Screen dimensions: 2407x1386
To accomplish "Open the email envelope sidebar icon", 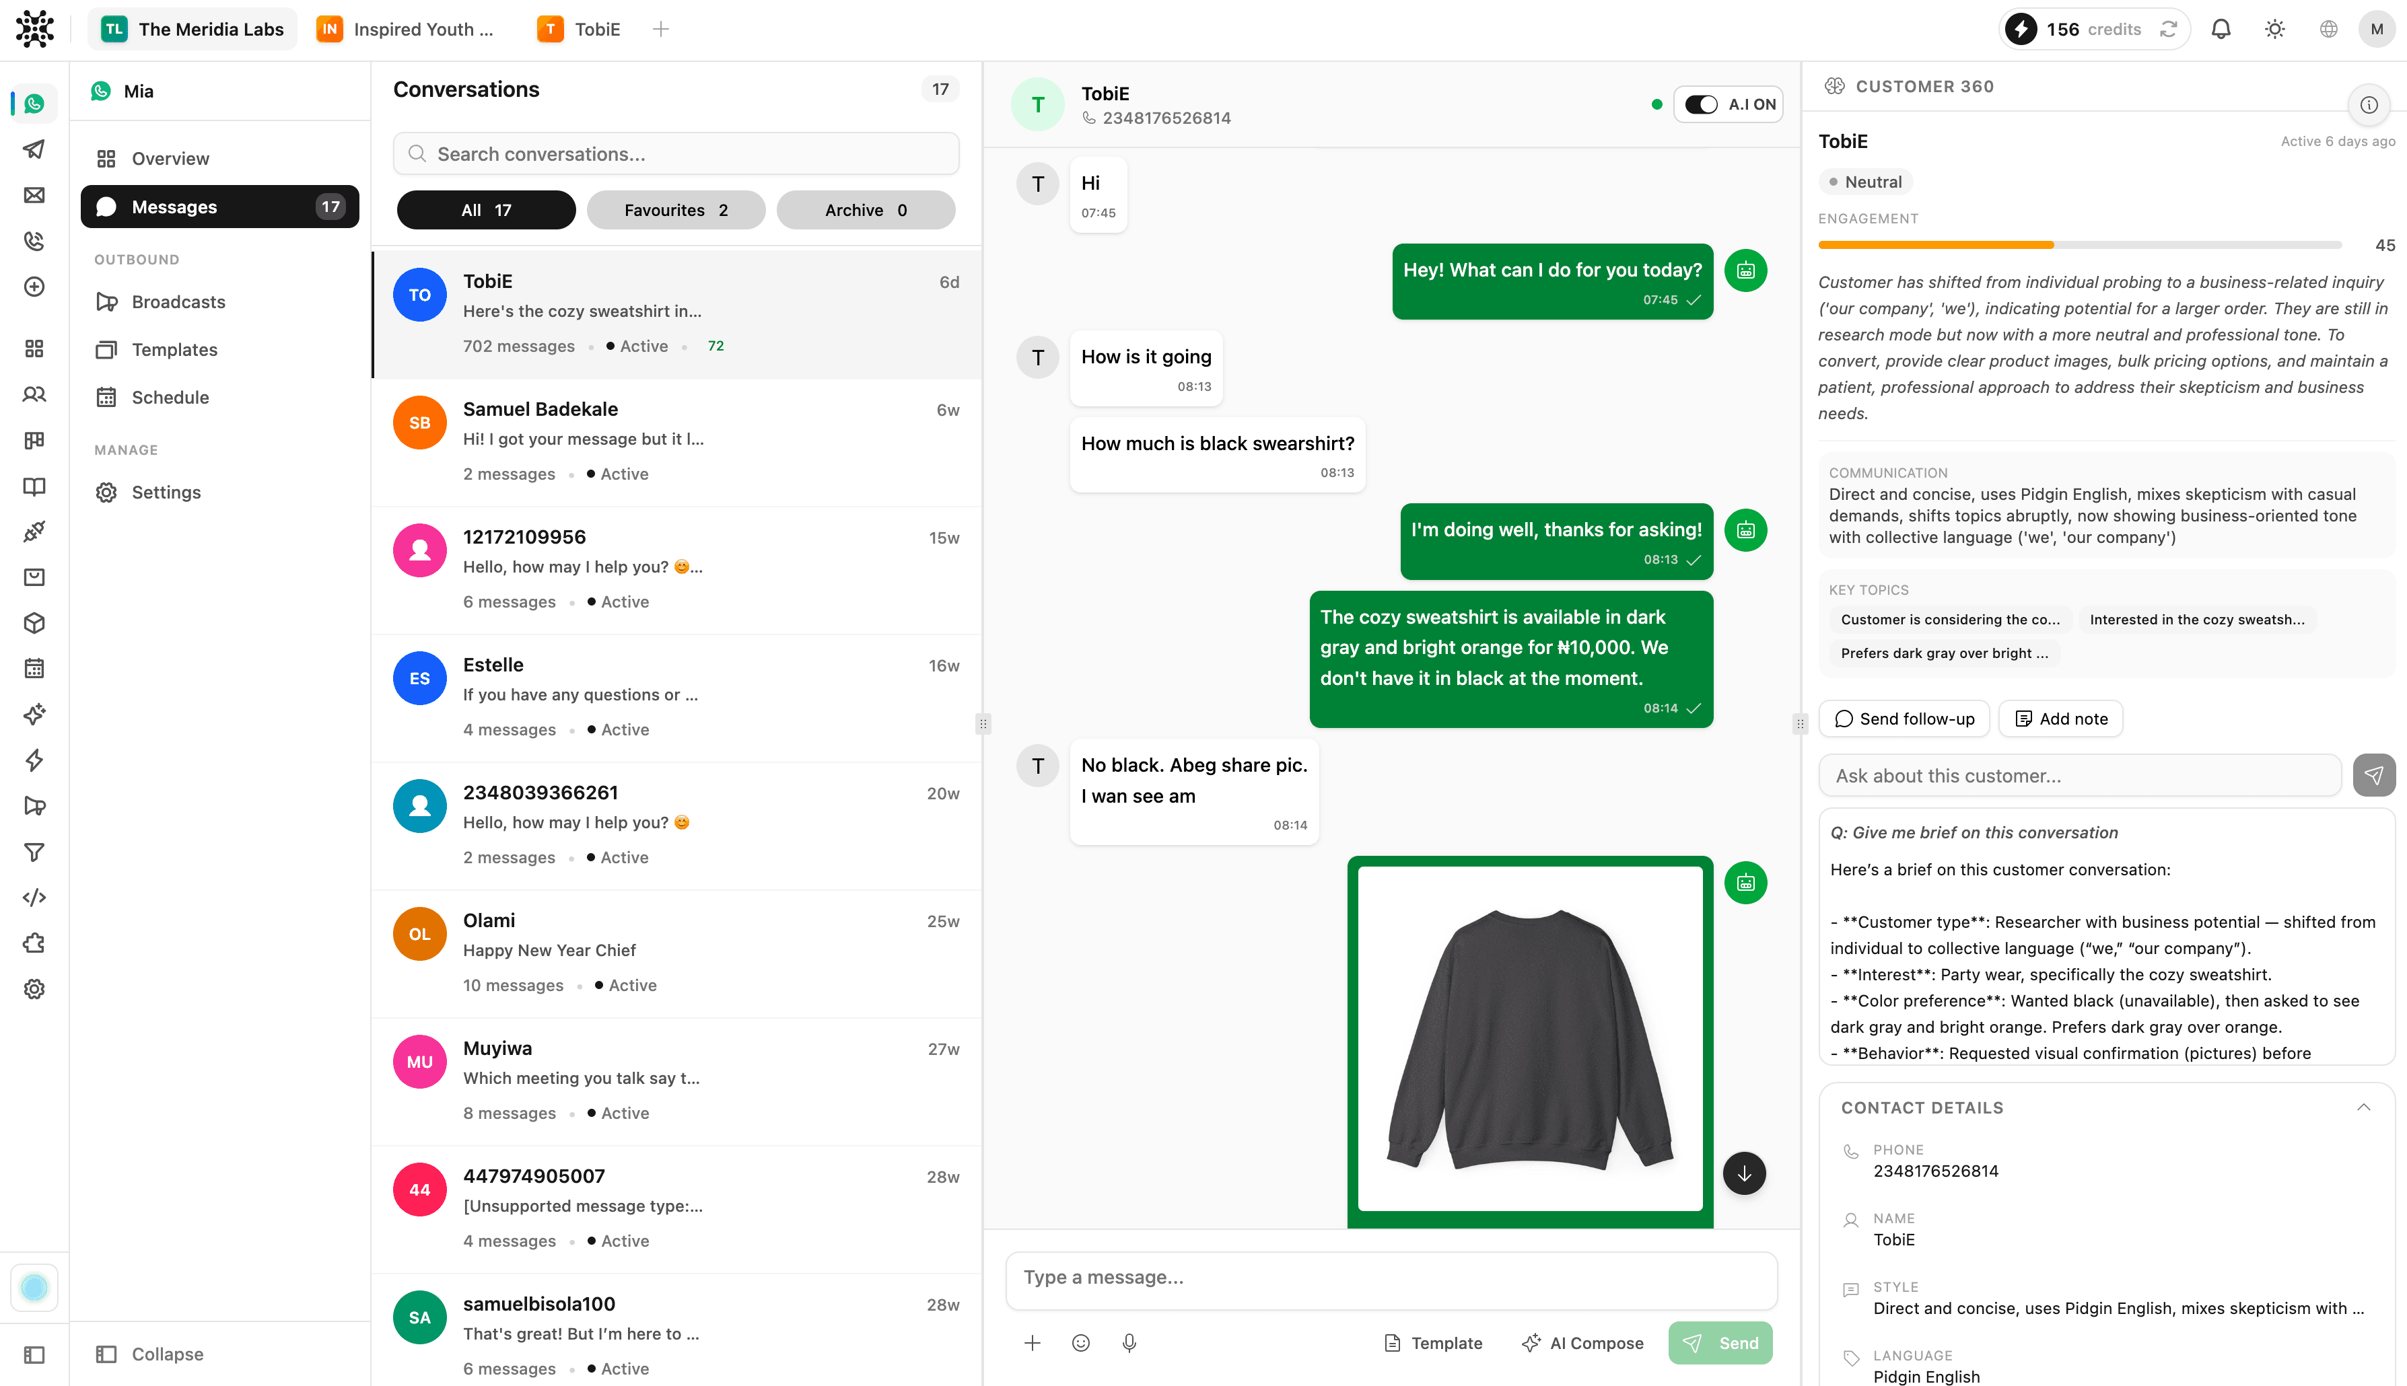I will [34, 195].
